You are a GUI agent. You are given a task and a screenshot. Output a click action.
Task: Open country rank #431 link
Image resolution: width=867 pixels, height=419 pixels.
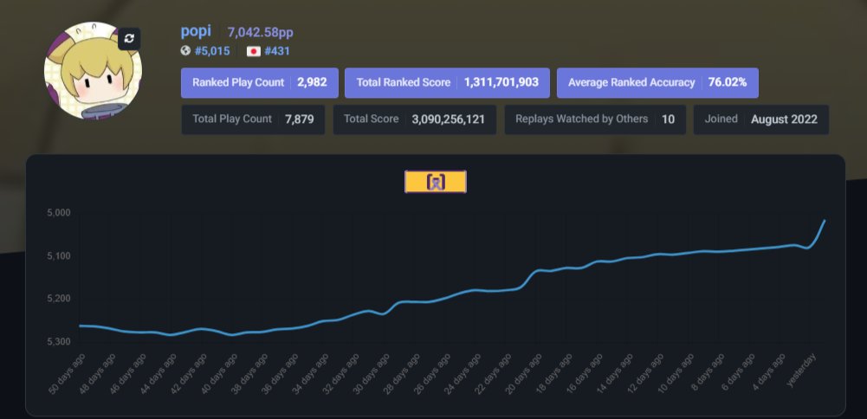277,51
